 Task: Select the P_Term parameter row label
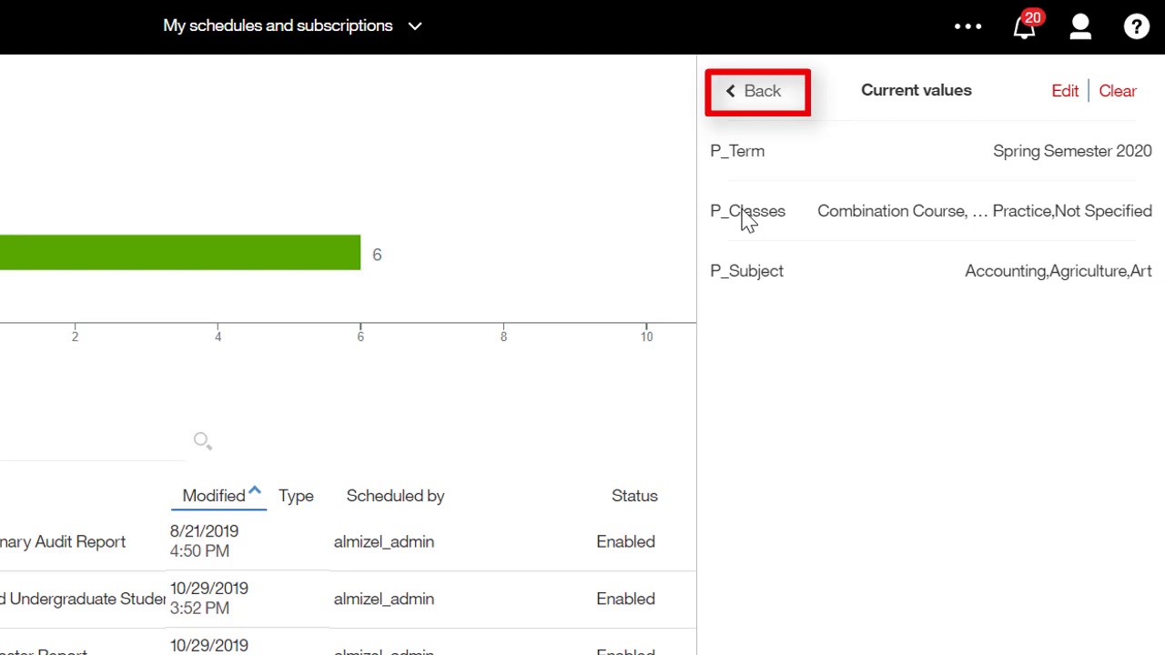[737, 151]
